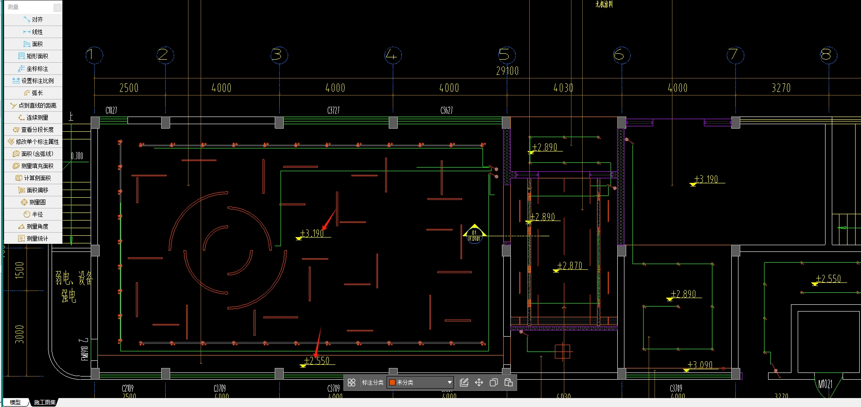Click the edit annotation pencil icon

point(464,382)
